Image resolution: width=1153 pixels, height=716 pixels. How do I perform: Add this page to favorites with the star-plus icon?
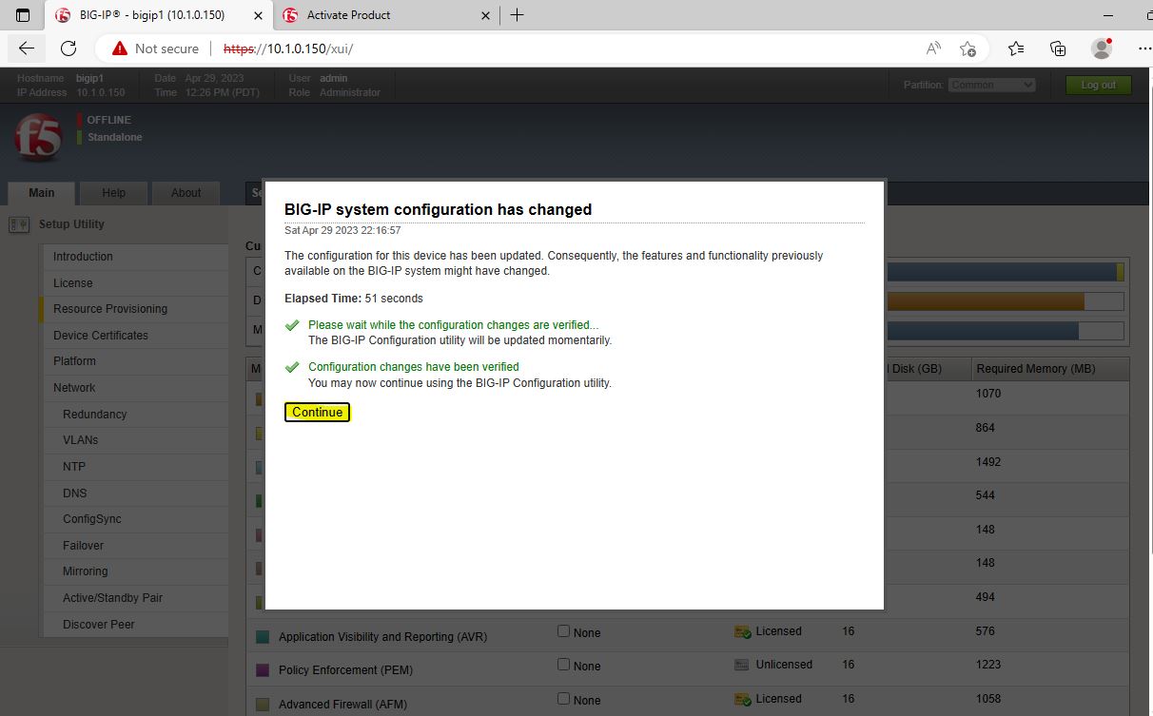[x=967, y=48]
